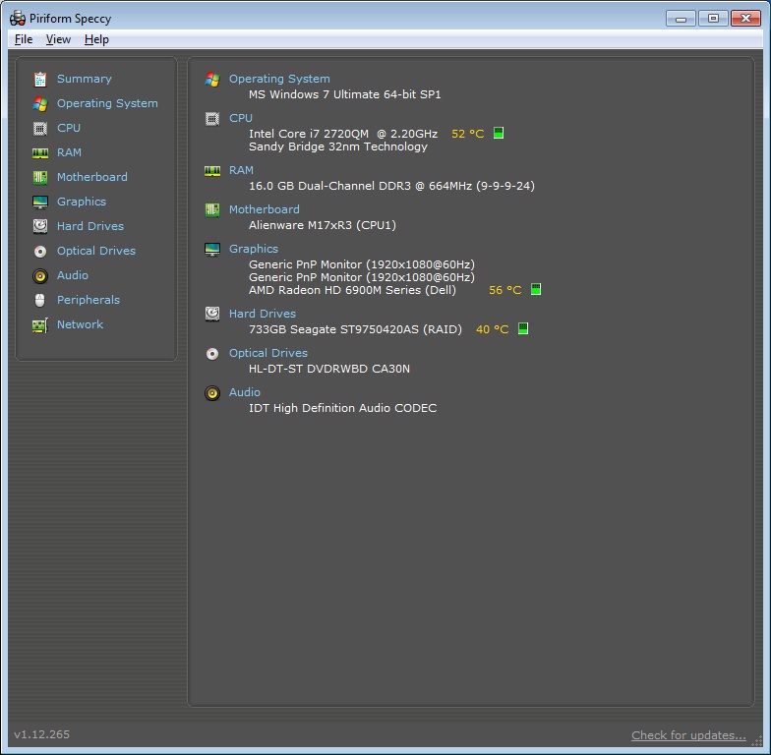Show Graphics details from sidebar
Screen dimensions: 771x755
click(81, 202)
